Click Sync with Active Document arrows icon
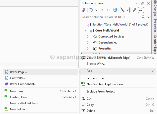 click(x=102, y=10)
